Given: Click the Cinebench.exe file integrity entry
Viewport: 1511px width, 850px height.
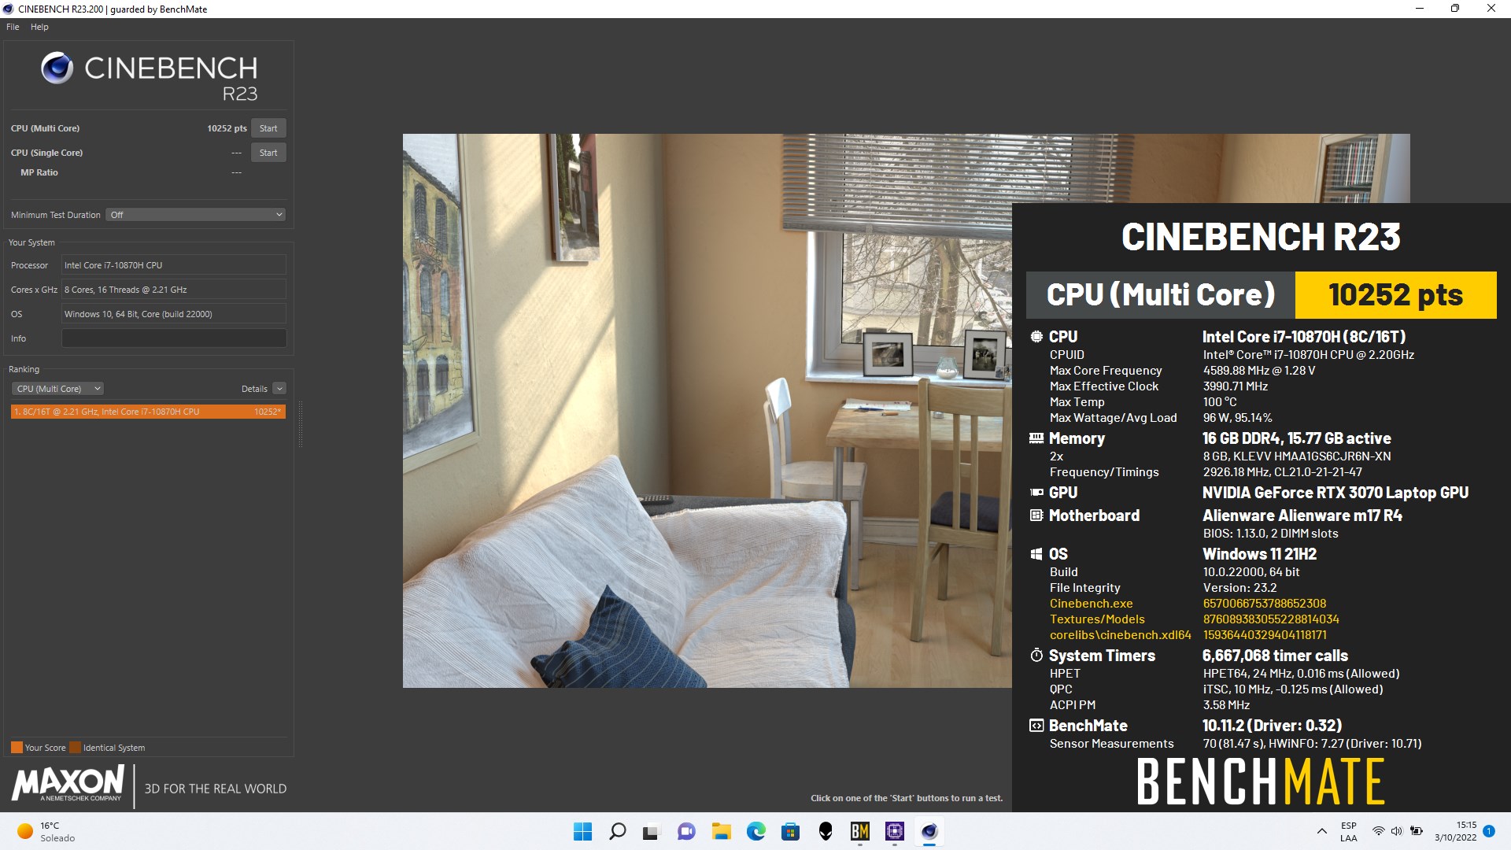Looking at the screenshot, I should coord(1091,604).
